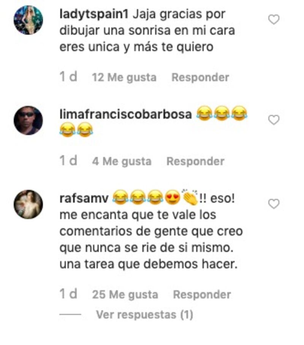
Task: Show who liked: 12 Me gusta
Action: point(124,78)
